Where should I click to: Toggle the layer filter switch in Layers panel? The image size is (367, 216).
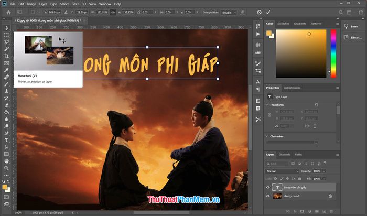[x=325, y=163]
